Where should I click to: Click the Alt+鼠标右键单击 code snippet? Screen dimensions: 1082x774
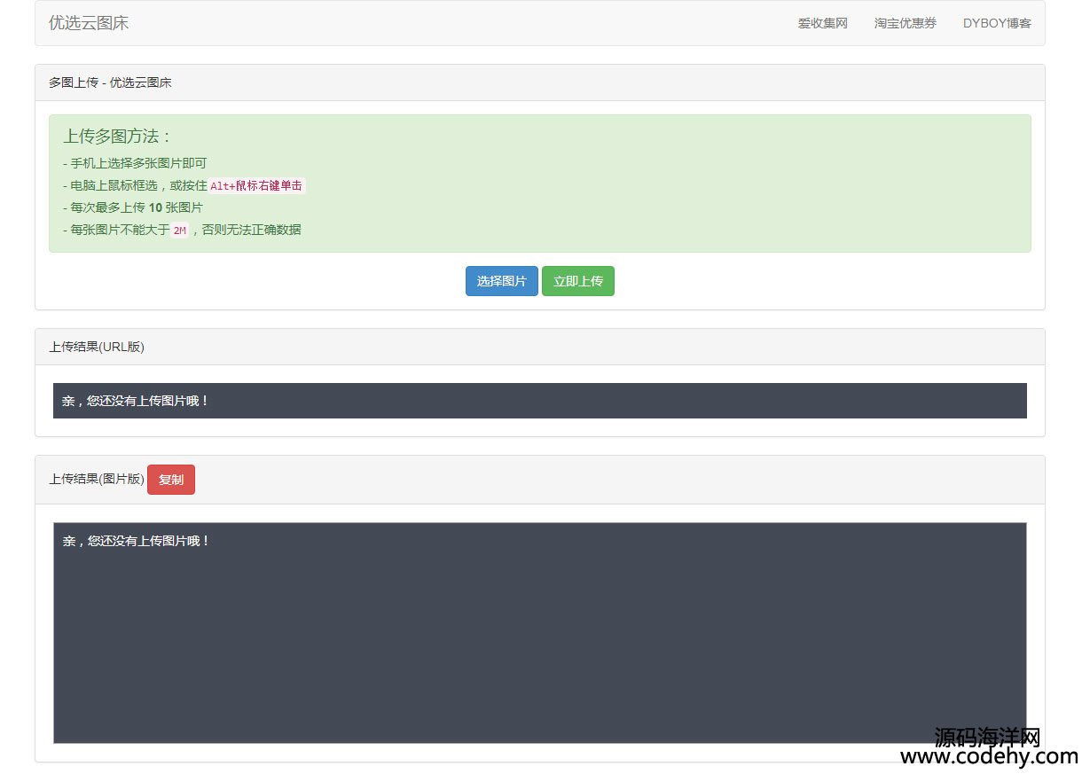click(x=256, y=186)
